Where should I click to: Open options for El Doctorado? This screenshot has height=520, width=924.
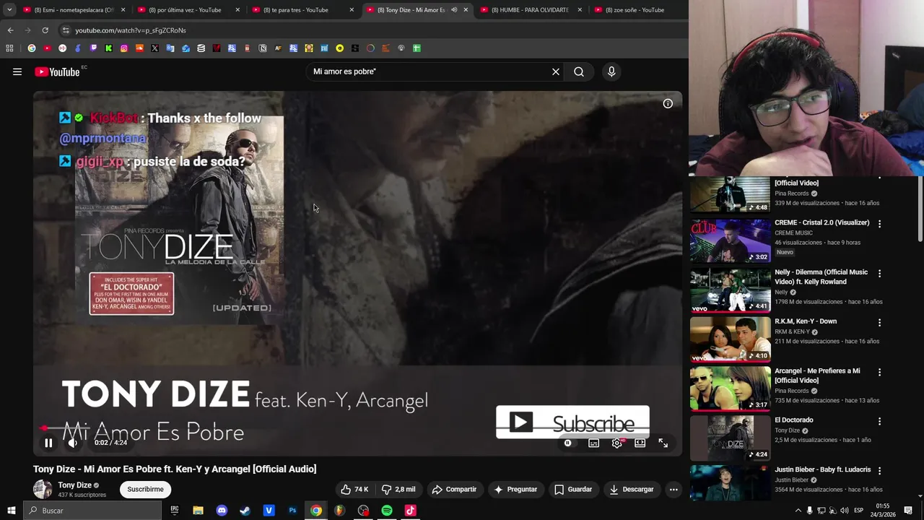(x=879, y=421)
